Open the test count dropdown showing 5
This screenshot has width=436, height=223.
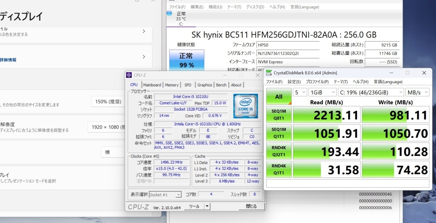(x=300, y=92)
